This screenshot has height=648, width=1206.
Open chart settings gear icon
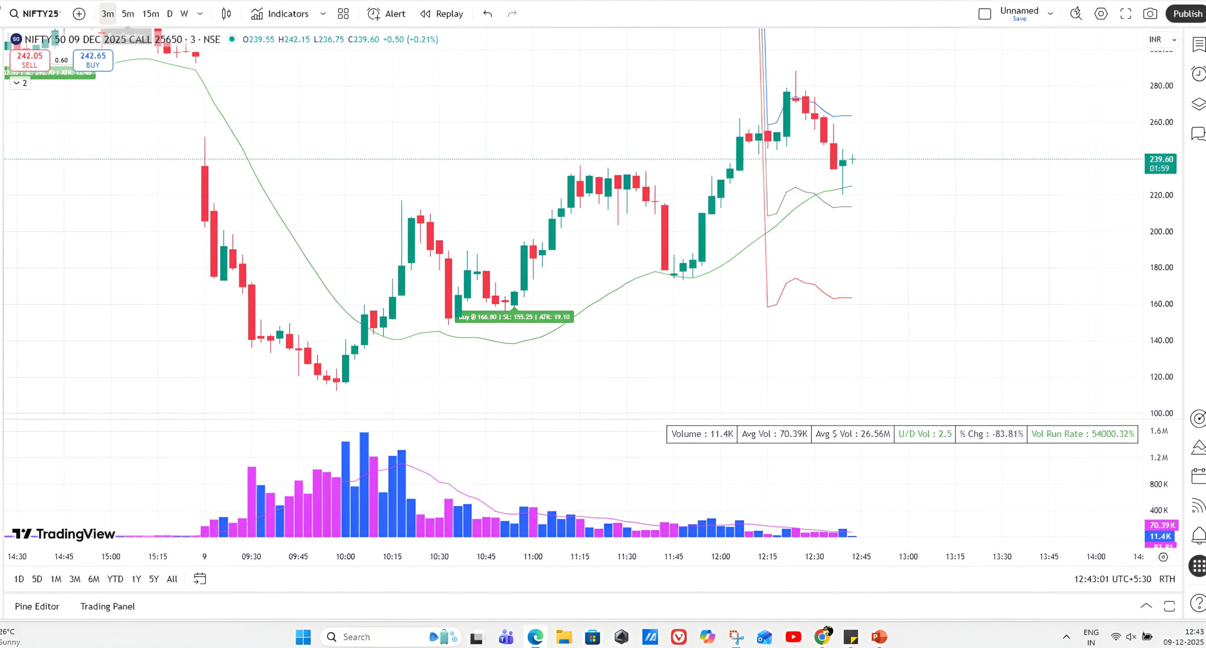pos(1100,14)
